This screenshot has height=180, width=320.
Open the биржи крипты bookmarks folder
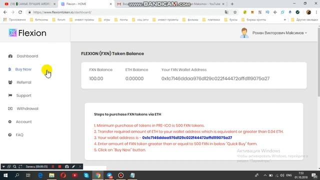click(253, 20)
